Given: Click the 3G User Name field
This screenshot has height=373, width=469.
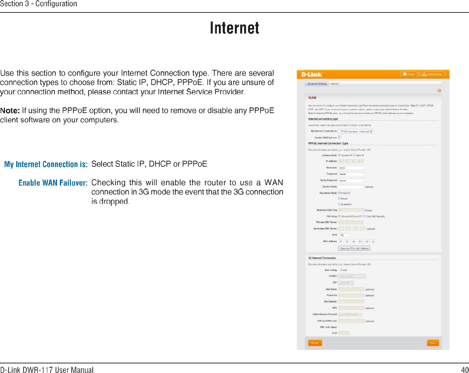Looking at the screenshot, I should tap(351, 289).
